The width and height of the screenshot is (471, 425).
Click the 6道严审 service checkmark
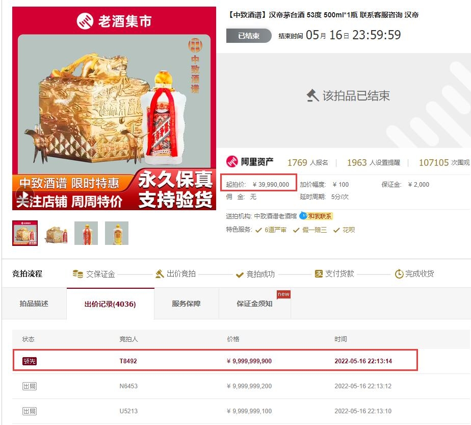point(258,230)
